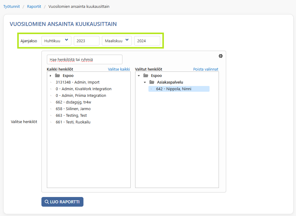Screen dimensions: 296x216
Task: Click Espoo folder icon in Valitut henkilöt
Action: pos(145,75)
